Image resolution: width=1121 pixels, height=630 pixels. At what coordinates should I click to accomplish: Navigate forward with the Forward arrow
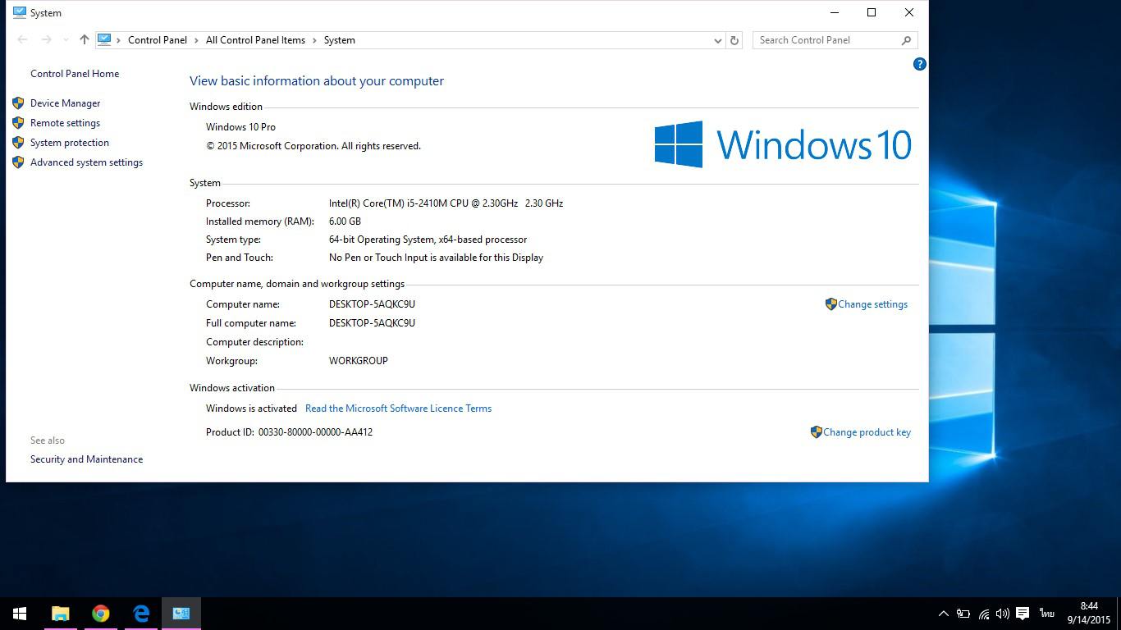point(46,39)
